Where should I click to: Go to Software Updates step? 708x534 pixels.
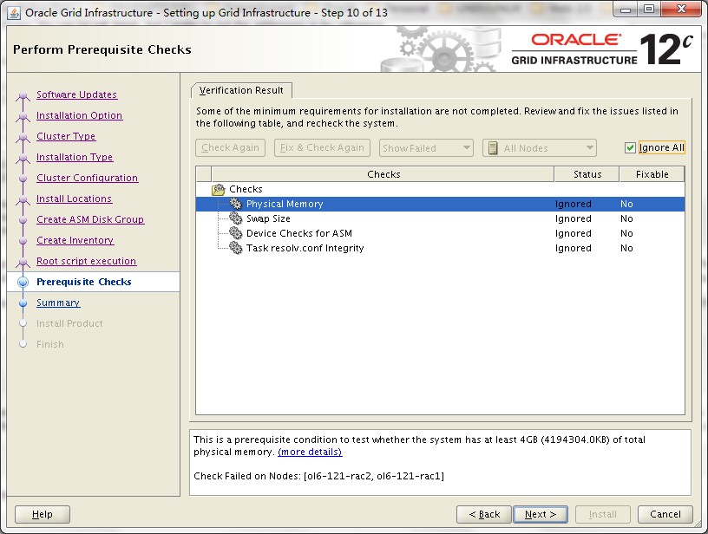(76, 94)
